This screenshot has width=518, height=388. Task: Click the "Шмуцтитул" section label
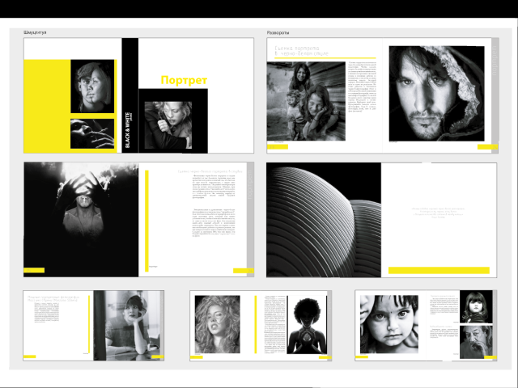coord(35,32)
